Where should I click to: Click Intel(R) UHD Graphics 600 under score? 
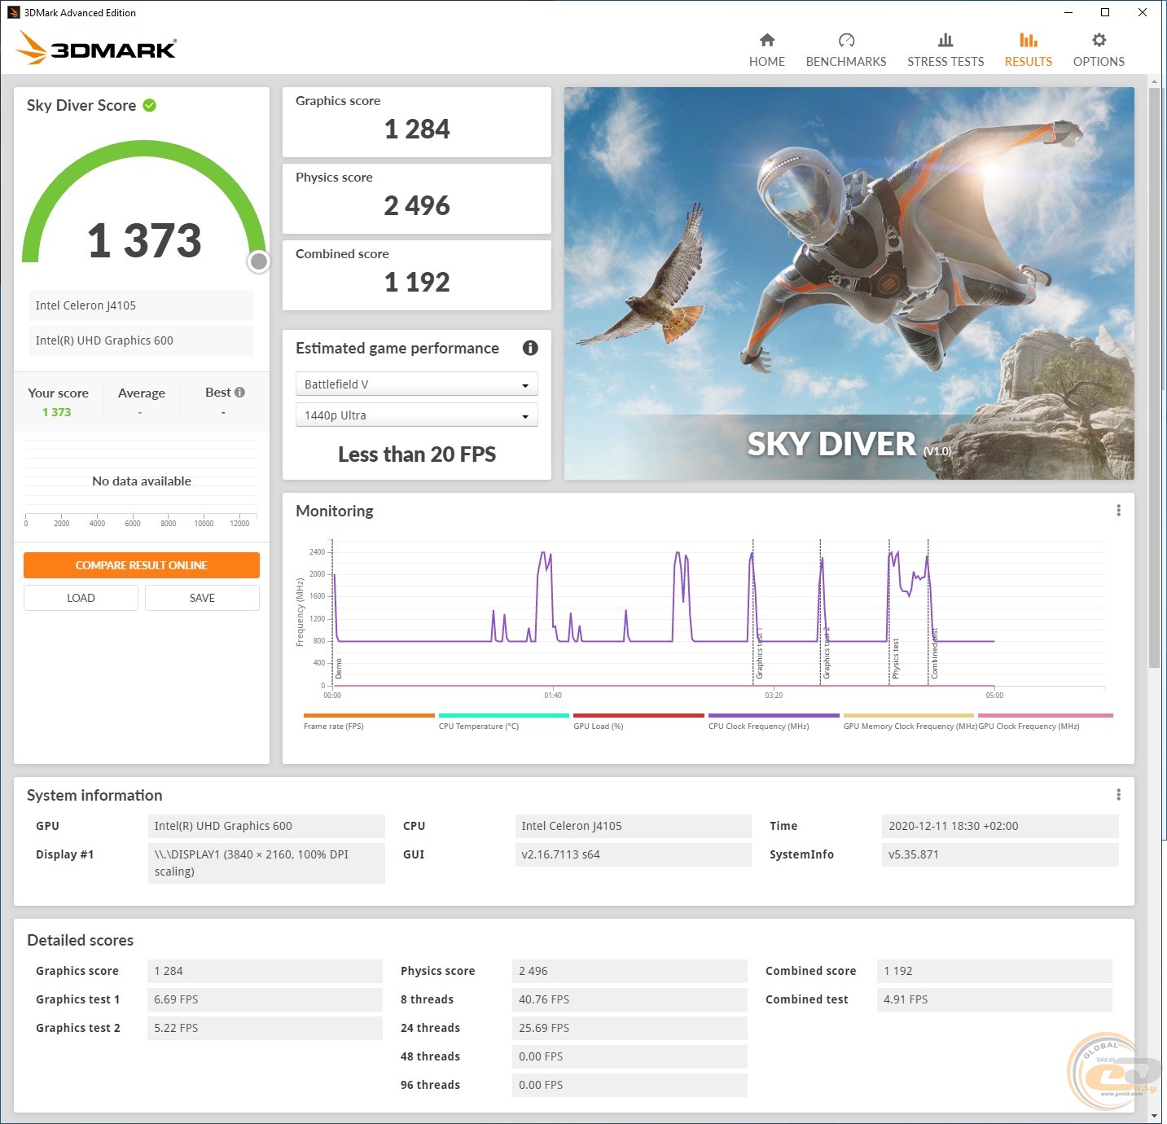pyautogui.click(x=142, y=340)
